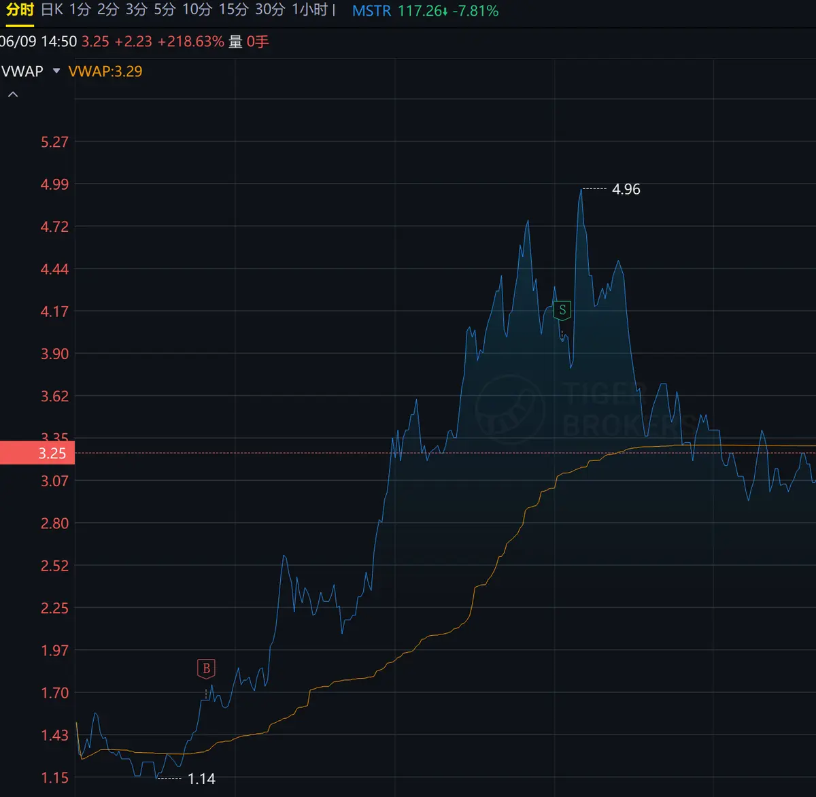Click the 4.96 high price label

point(626,189)
